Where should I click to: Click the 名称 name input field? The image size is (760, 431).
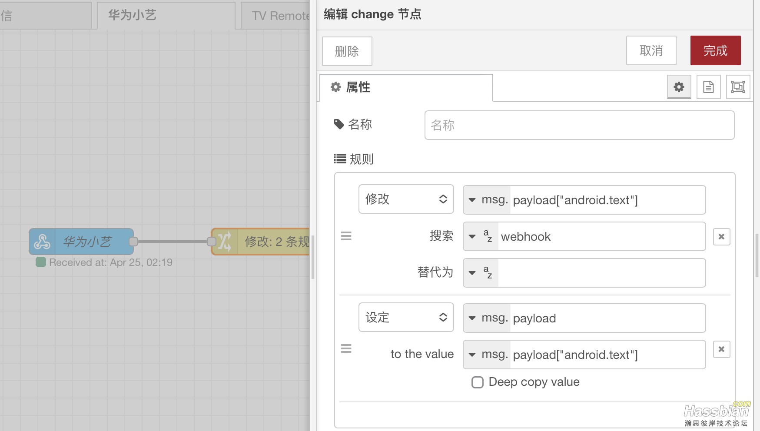click(x=579, y=125)
